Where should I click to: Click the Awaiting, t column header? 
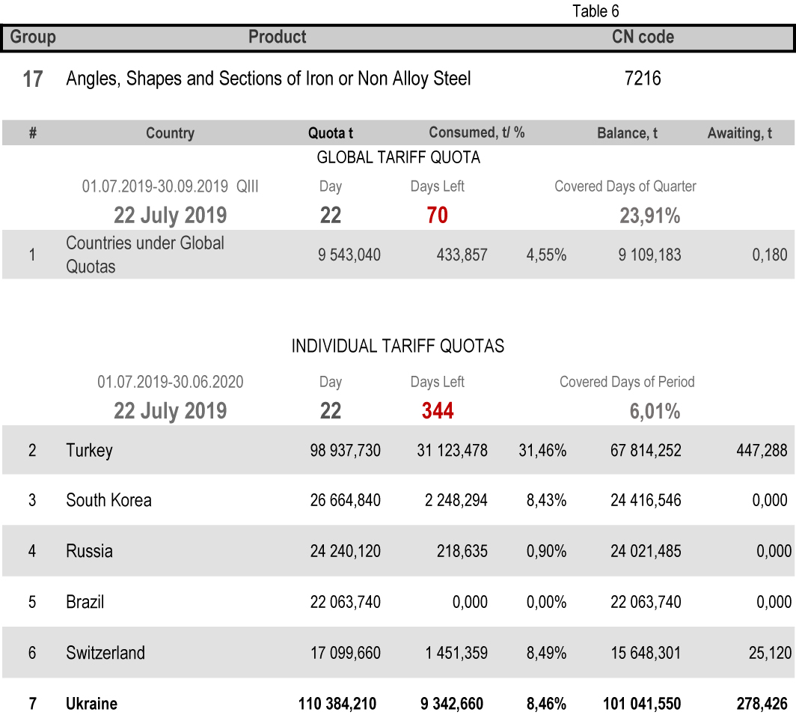(740, 133)
